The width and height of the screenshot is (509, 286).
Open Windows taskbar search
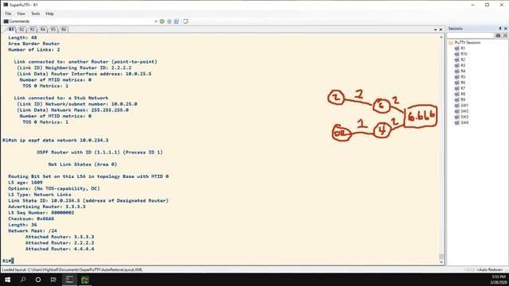23,280
